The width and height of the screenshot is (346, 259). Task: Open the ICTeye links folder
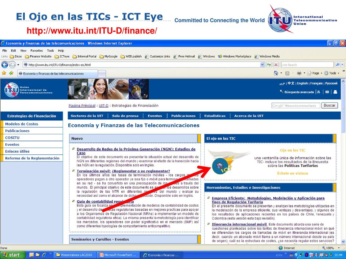(62, 56)
